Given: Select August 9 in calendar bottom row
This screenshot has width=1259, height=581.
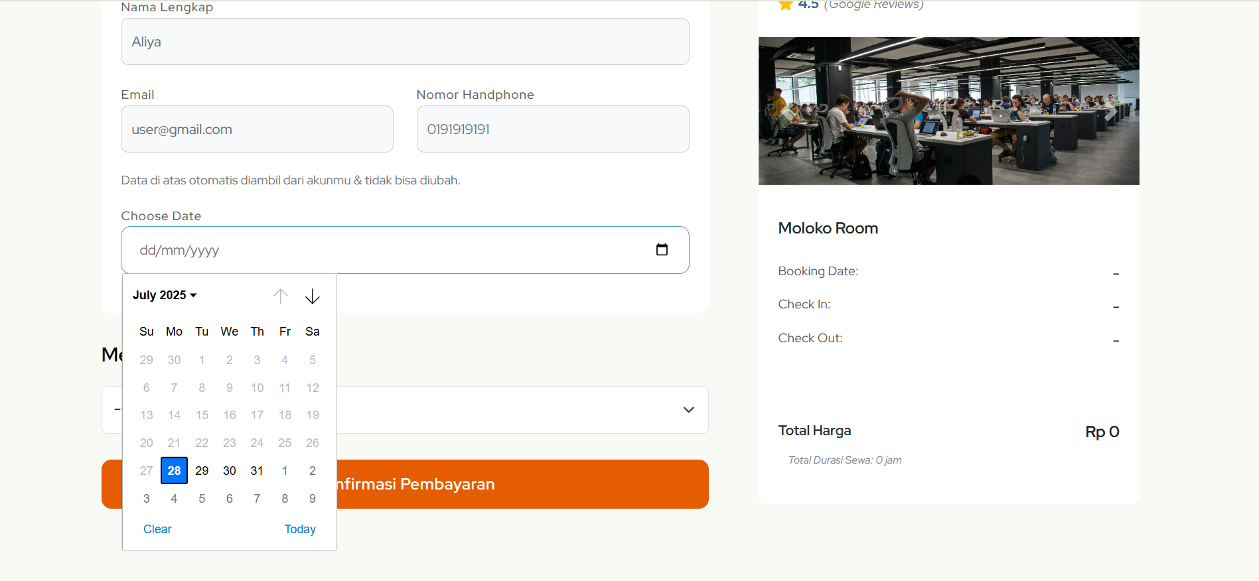Looking at the screenshot, I should 313,499.
